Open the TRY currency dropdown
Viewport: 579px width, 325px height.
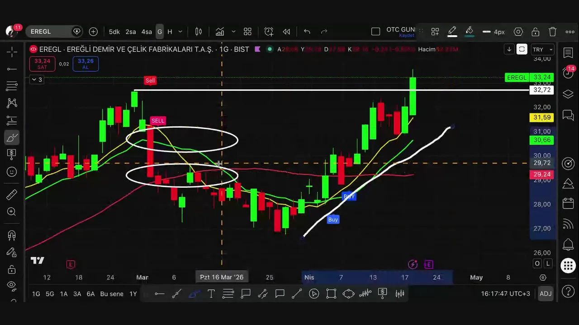(542, 49)
